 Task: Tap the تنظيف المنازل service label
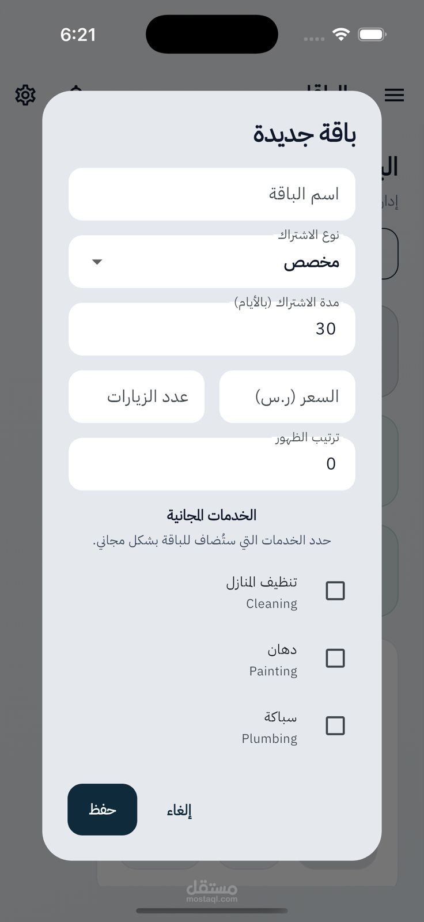pos(262,582)
